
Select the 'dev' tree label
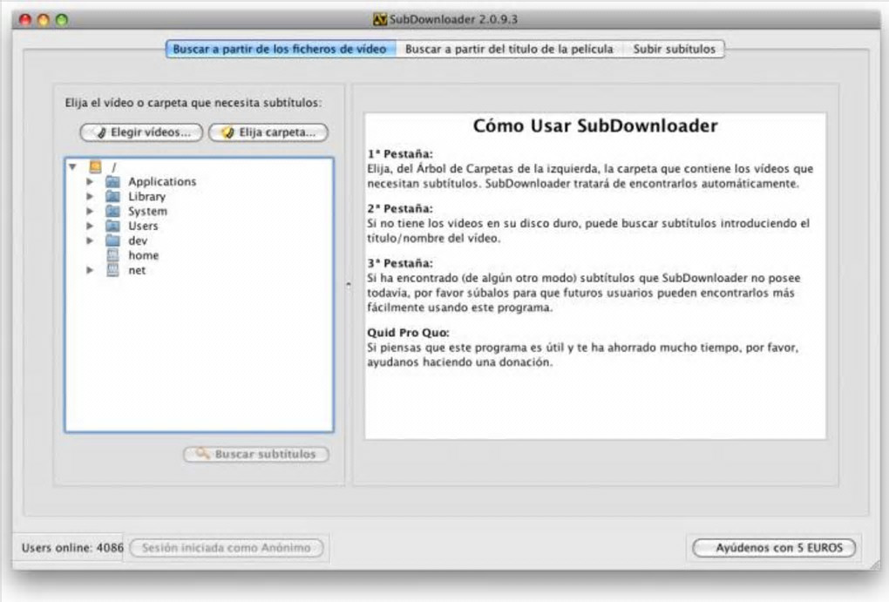(138, 240)
